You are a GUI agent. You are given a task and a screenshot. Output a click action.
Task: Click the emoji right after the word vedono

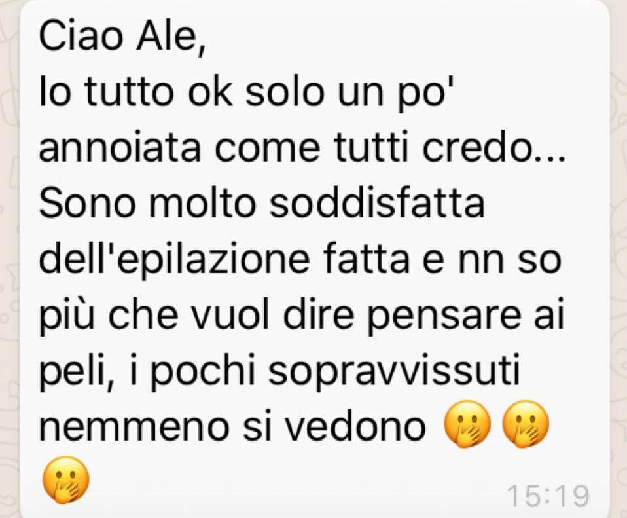click(x=467, y=424)
